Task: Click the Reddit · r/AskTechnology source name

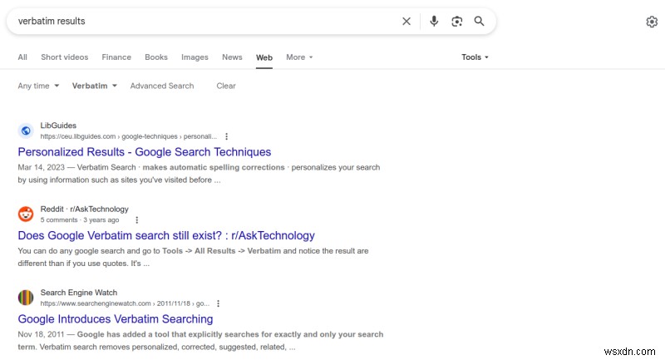Action: 85,209
